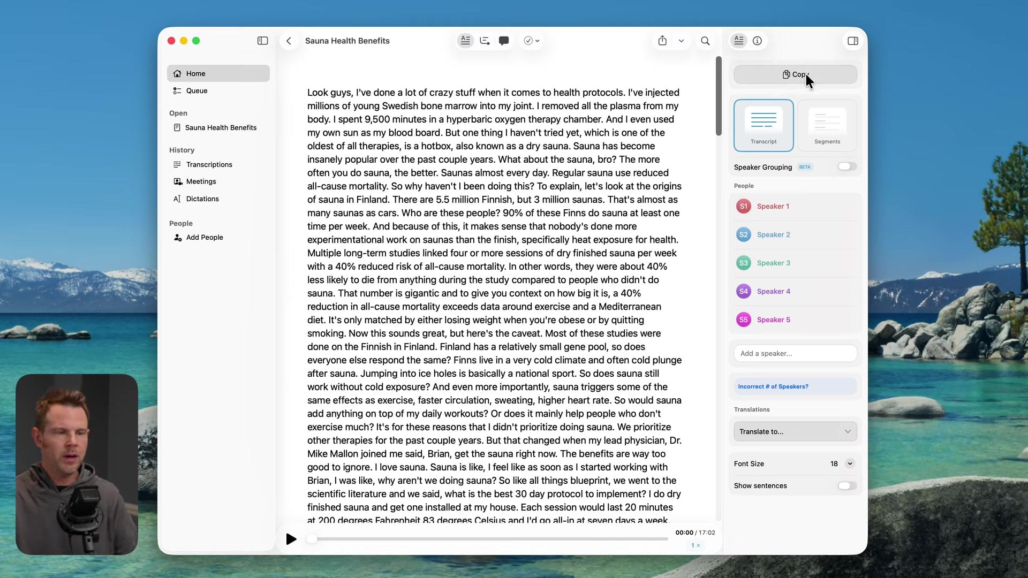Select the Transcript layout option
This screenshot has height=578, width=1028.
coord(764,125)
